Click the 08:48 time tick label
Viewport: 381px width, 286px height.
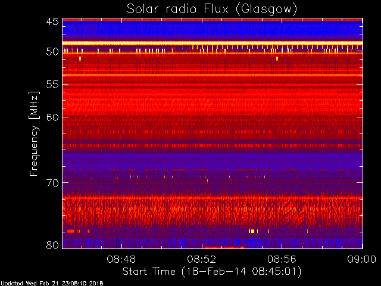(x=121, y=259)
